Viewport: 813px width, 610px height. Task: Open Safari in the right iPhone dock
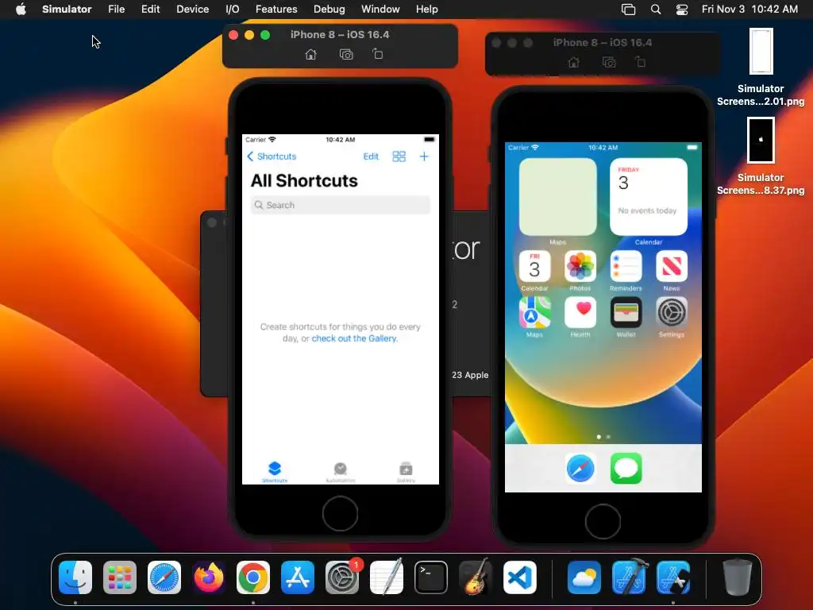click(580, 469)
